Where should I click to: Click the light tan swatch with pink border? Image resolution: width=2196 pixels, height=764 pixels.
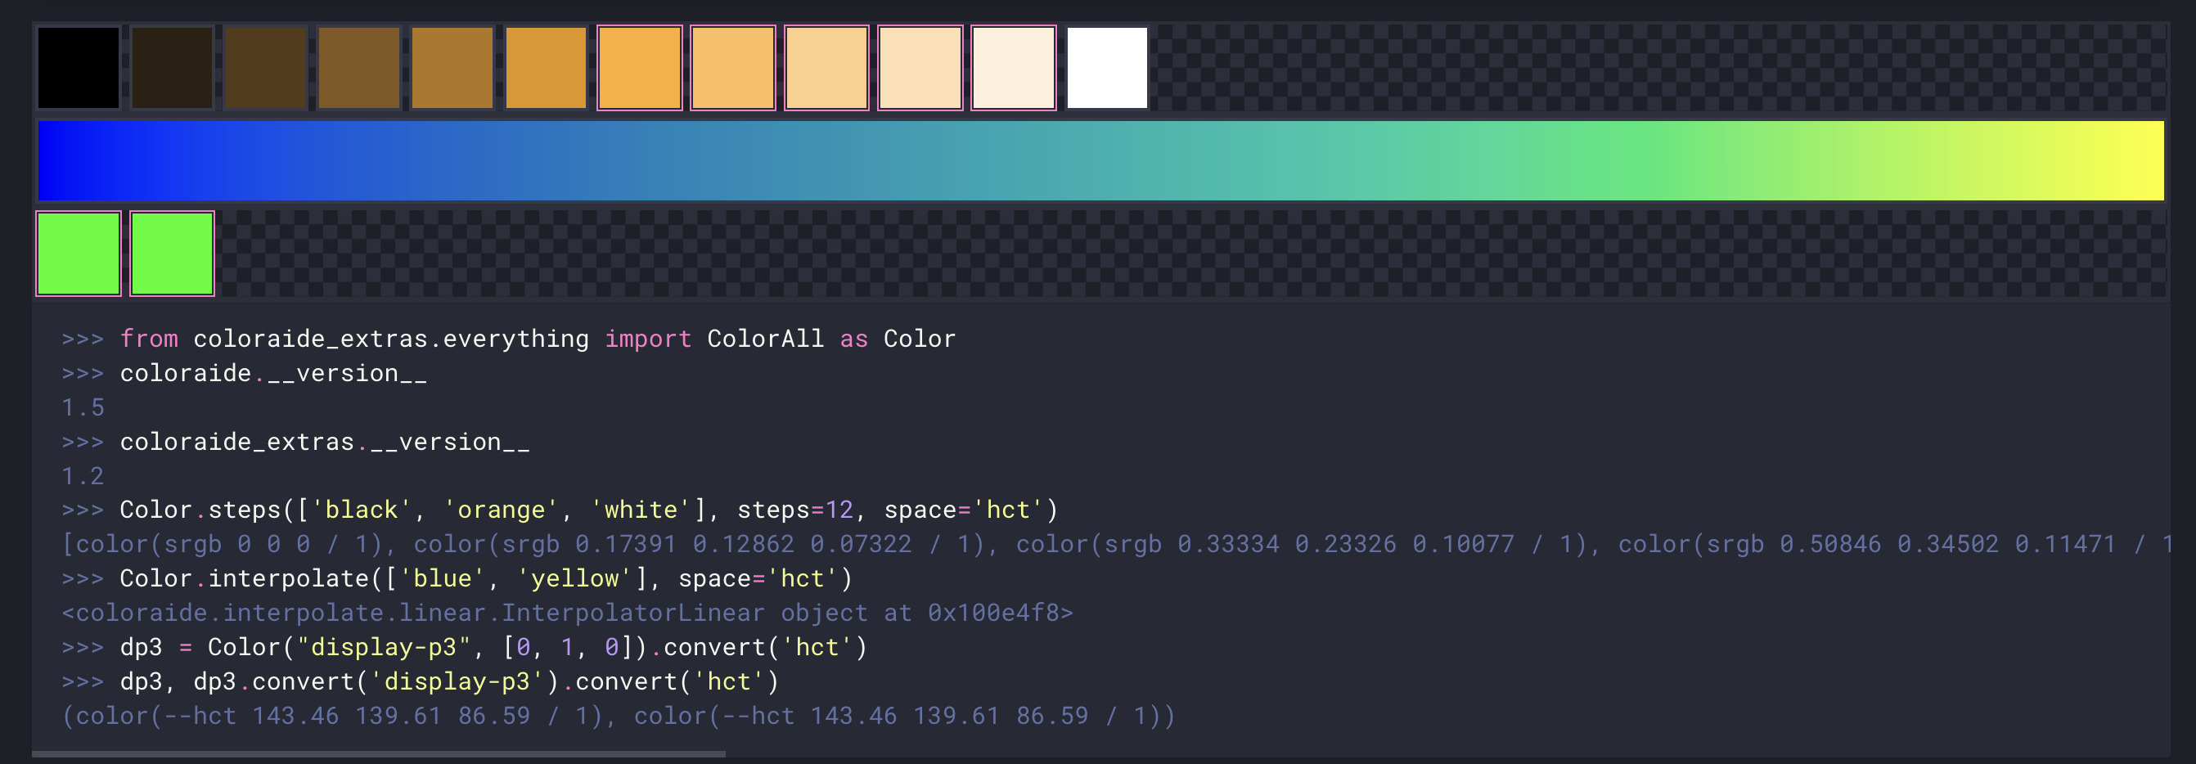click(x=827, y=67)
